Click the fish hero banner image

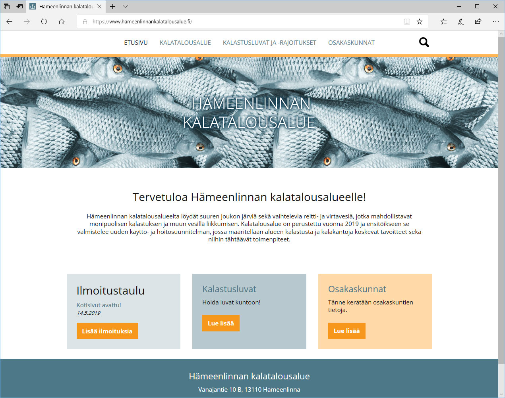click(249, 113)
